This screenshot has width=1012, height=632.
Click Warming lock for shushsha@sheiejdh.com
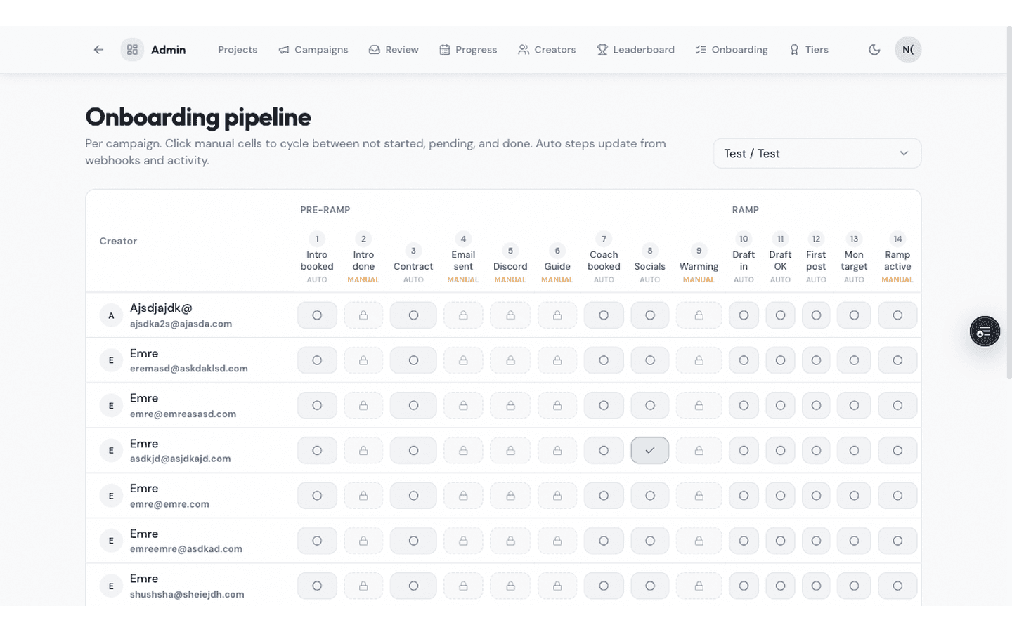[x=699, y=586]
